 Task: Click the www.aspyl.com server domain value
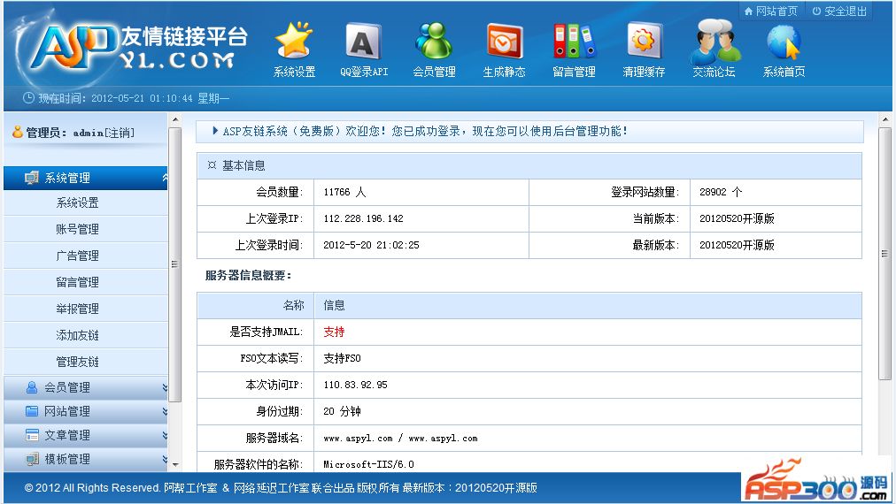[400, 439]
